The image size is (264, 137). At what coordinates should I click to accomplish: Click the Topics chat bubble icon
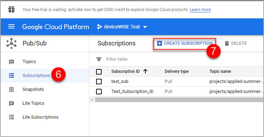pyautogui.click(x=11, y=62)
